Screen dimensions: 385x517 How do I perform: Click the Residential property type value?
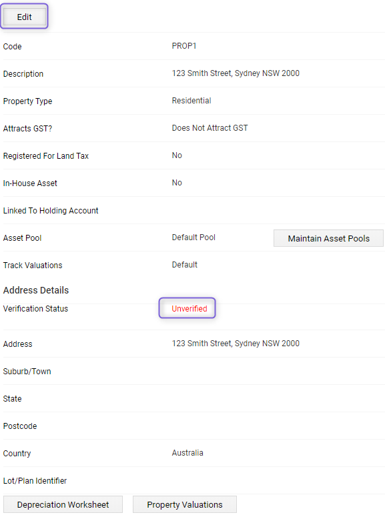point(191,101)
